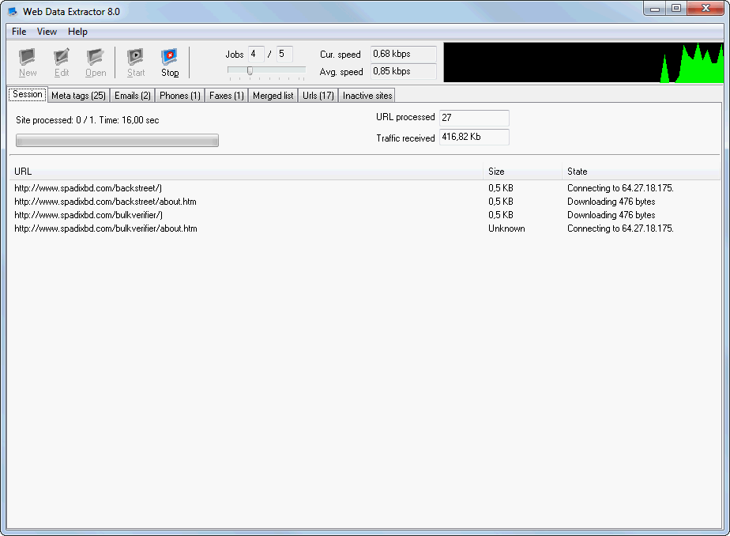
Task: Select the New session icon
Action: [27, 62]
